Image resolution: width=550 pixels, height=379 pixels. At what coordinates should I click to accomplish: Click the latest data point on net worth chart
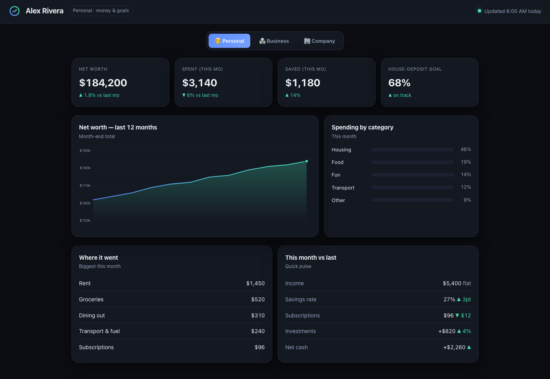click(x=307, y=161)
